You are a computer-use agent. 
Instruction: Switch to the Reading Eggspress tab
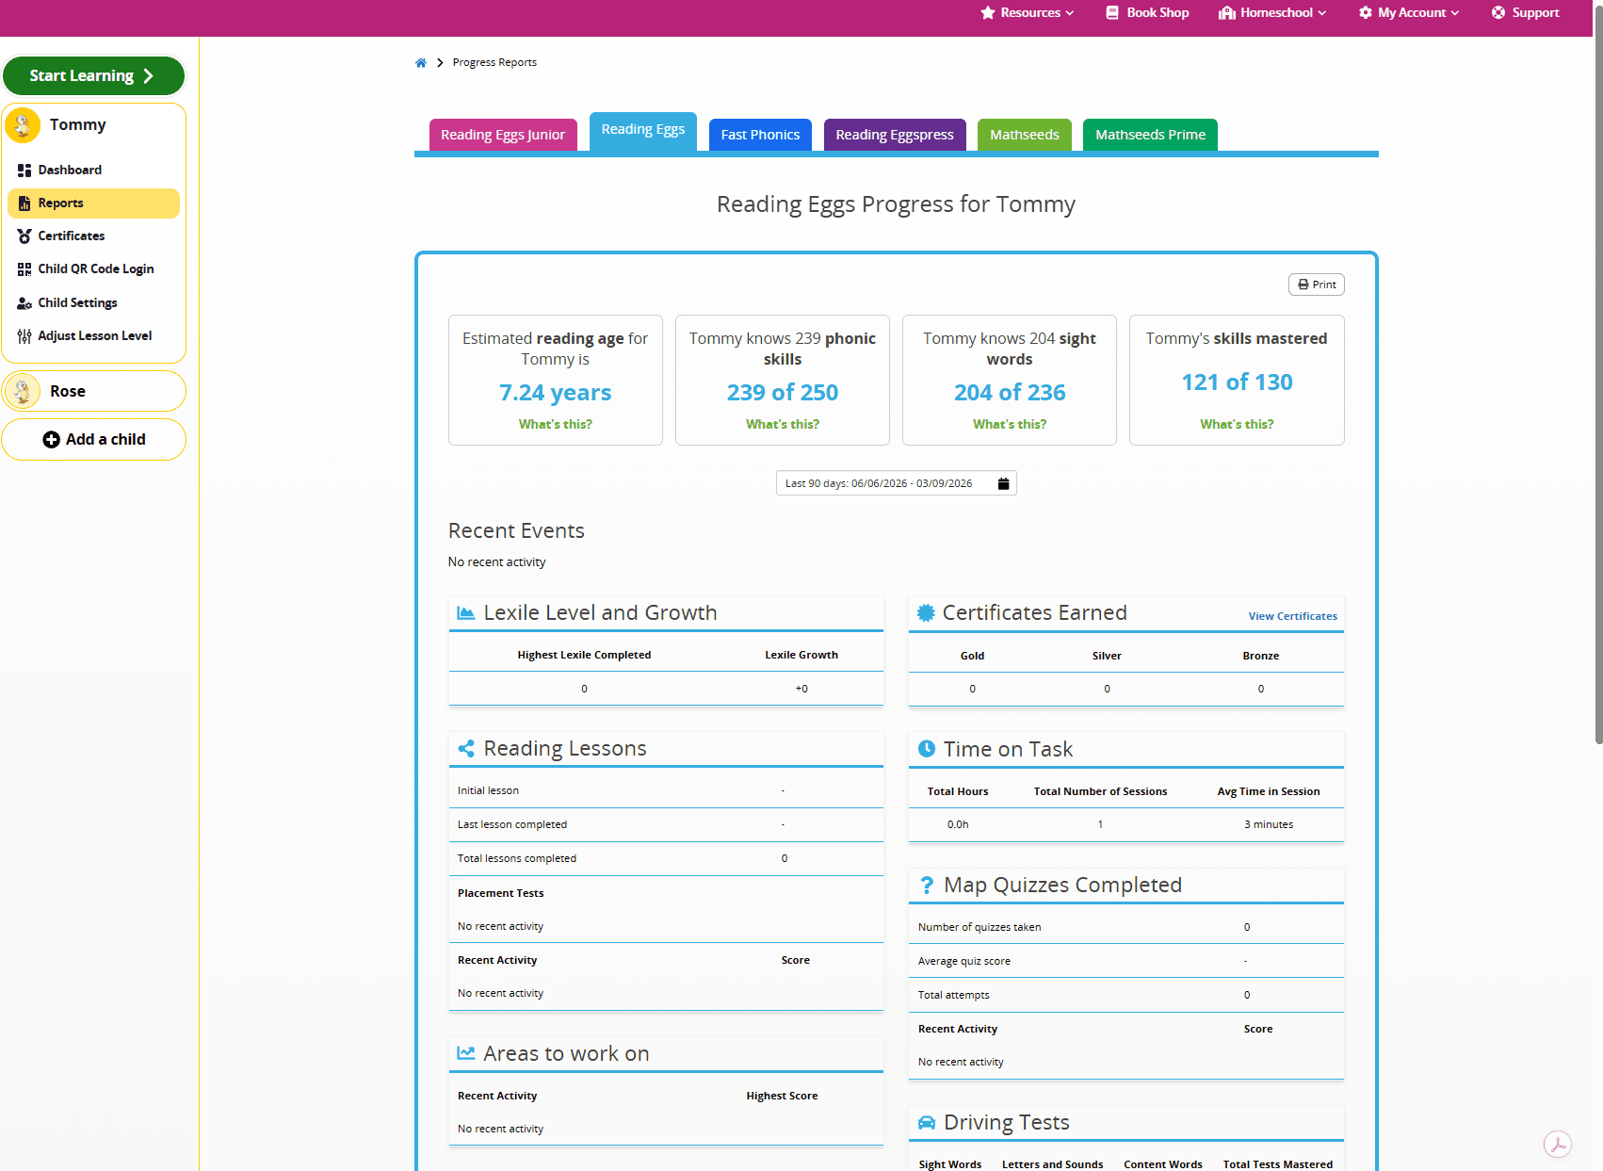895,135
